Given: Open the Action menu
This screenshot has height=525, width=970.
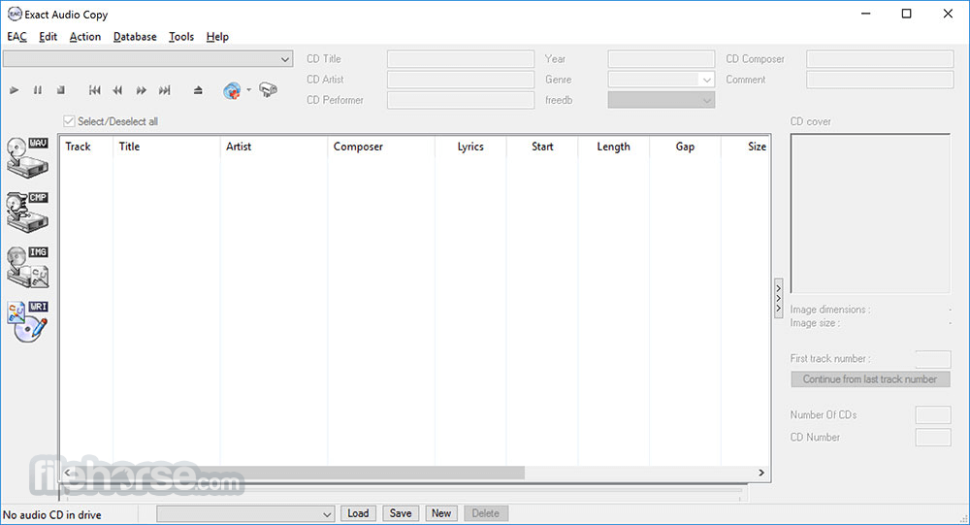Looking at the screenshot, I should coord(84,37).
